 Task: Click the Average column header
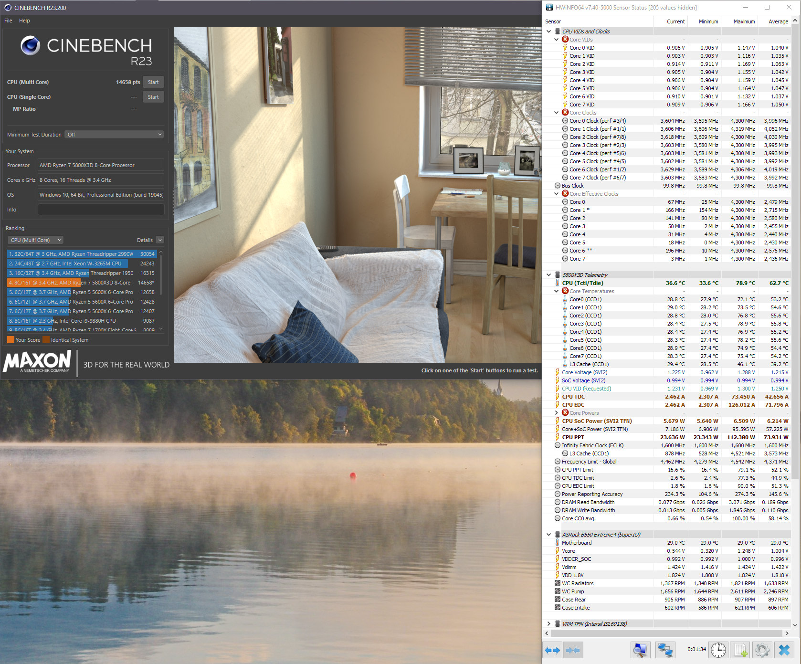pyautogui.click(x=774, y=21)
